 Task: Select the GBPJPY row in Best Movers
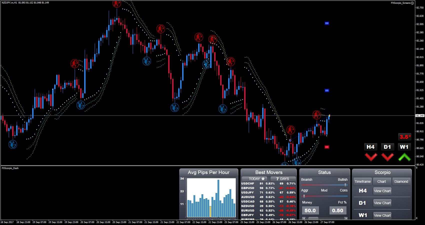(268, 215)
